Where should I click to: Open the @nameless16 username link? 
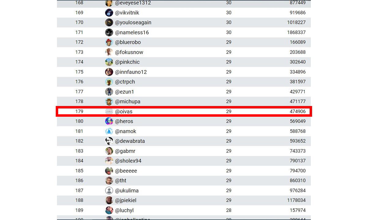point(132,32)
